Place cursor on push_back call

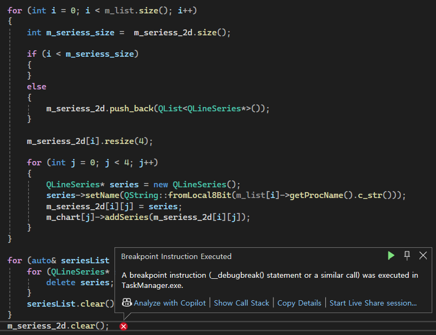pos(131,109)
